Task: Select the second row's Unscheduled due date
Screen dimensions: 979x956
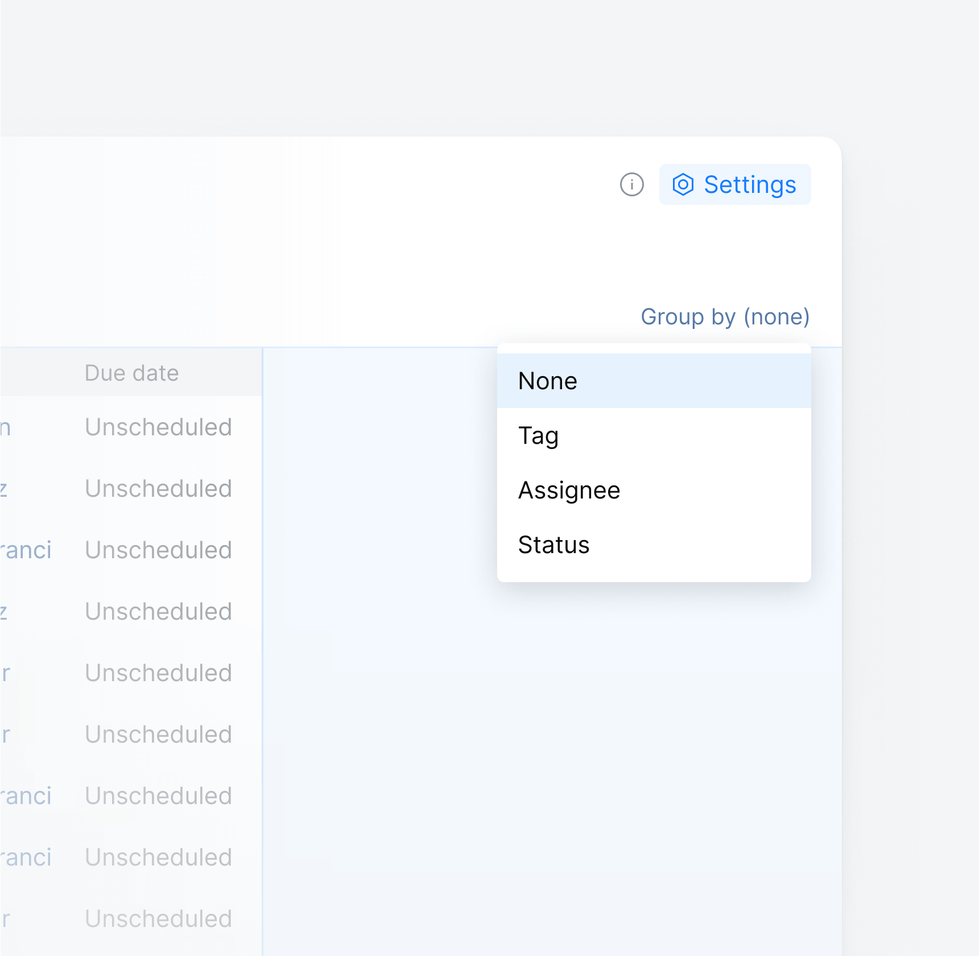Action: coord(158,489)
